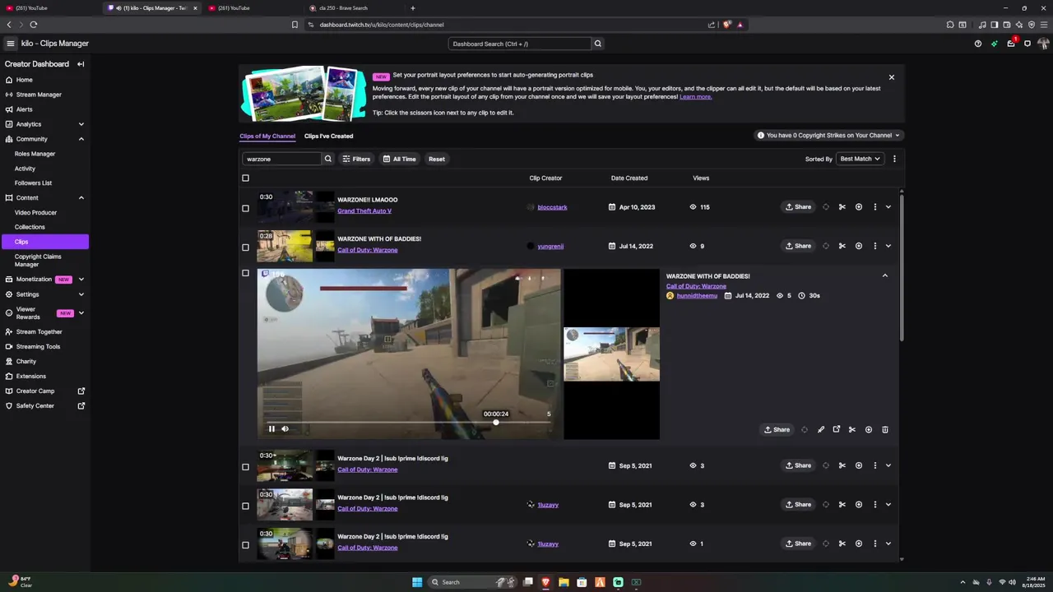This screenshot has height=592, width=1053.
Task: Check the WARZONE!! LMAOOO clip checkbox
Action: (245, 208)
